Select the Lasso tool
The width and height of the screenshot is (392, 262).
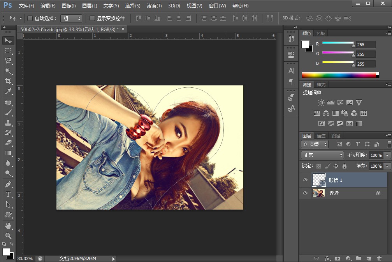(x=8, y=61)
